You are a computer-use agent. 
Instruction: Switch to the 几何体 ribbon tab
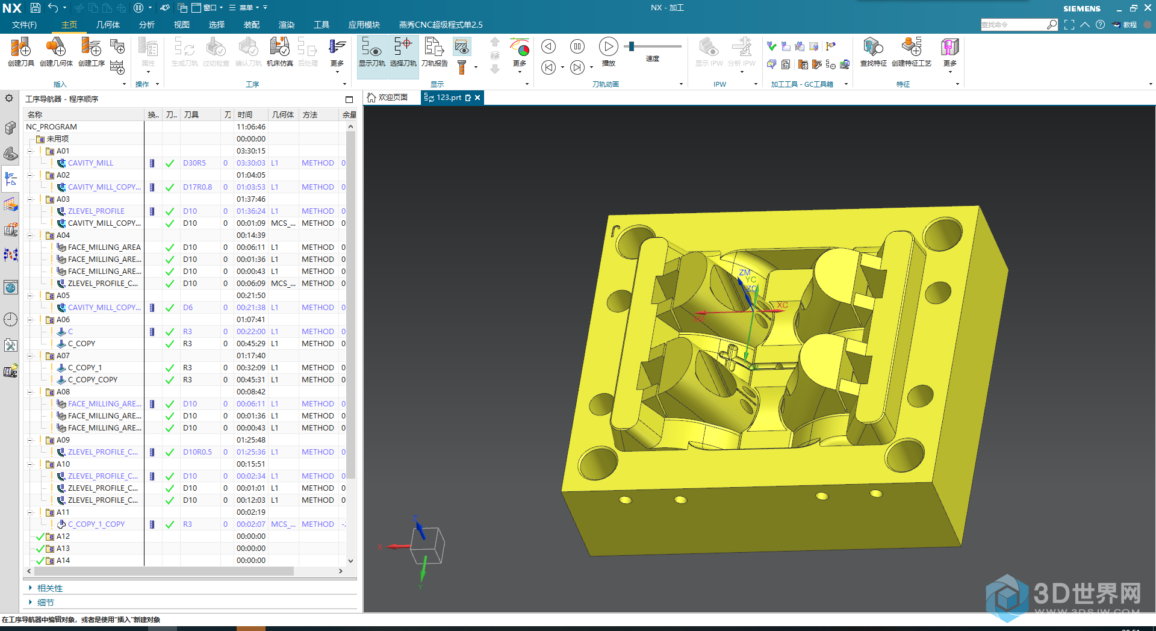tap(108, 25)
